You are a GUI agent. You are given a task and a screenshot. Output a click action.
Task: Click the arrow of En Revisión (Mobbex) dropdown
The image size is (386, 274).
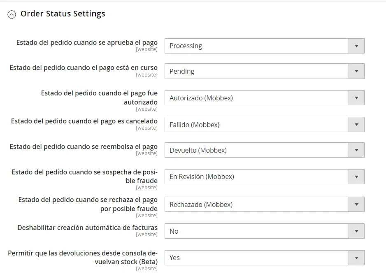[x=356, y=176]
